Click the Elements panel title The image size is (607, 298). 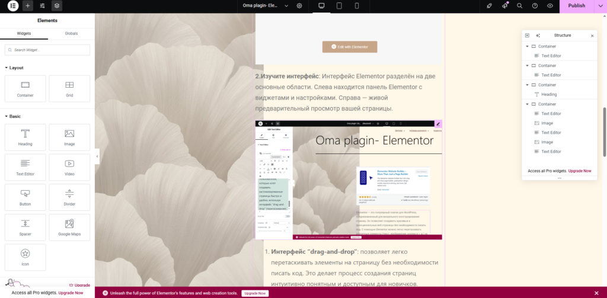47,21
